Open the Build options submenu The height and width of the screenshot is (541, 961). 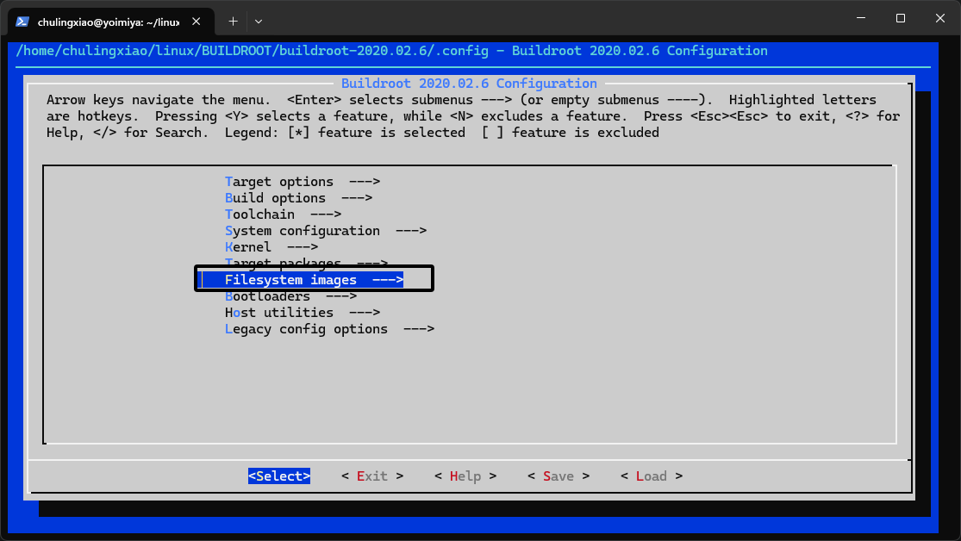(298, 198)
